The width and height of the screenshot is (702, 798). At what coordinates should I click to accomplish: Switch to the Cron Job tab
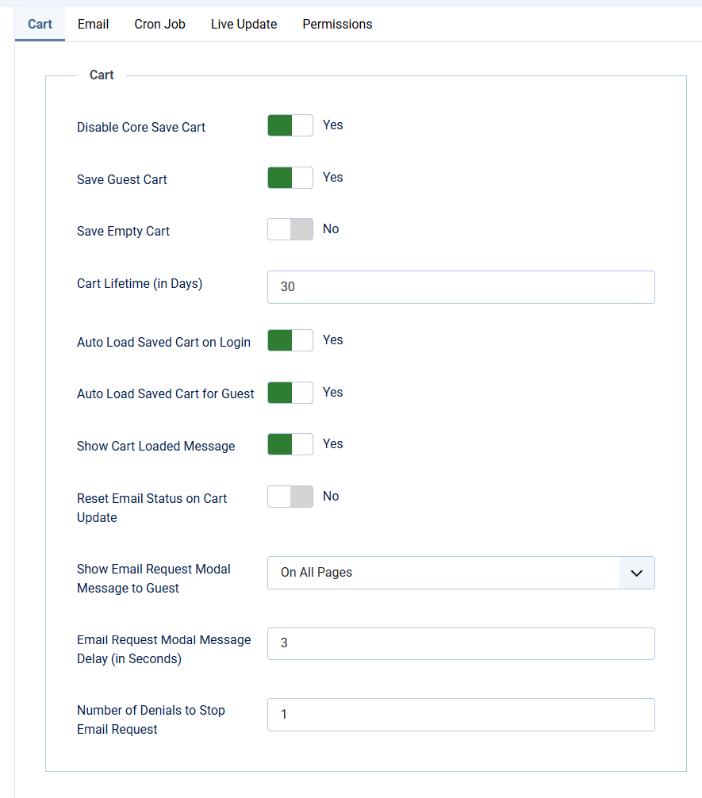[x=160, y=25]
